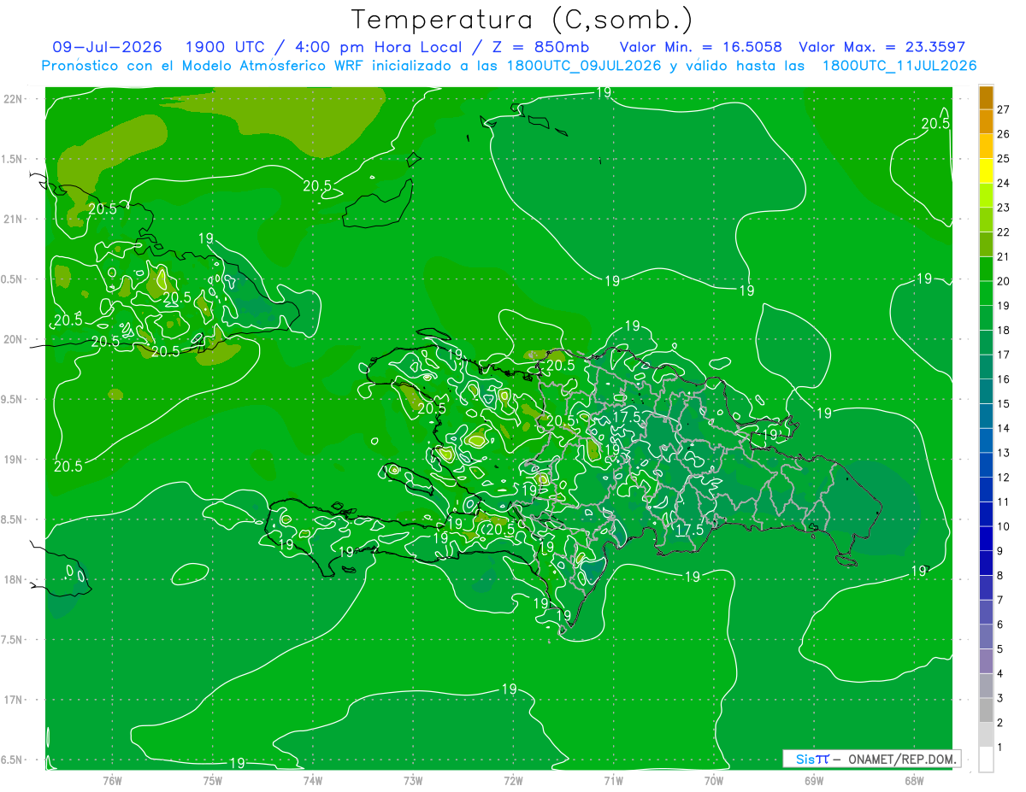Click the "68W" longitude axis label
Image resolution: width=1026 pixels, height=792 pixels.
(x=914, y=780)
